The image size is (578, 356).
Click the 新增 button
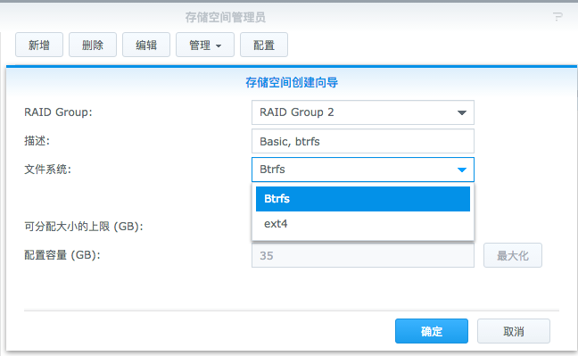[x=39, y=45]
